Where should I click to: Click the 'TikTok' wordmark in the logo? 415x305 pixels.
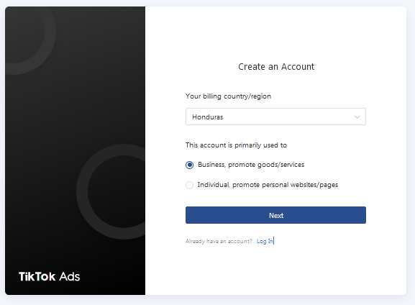click(x=37, y=276)
